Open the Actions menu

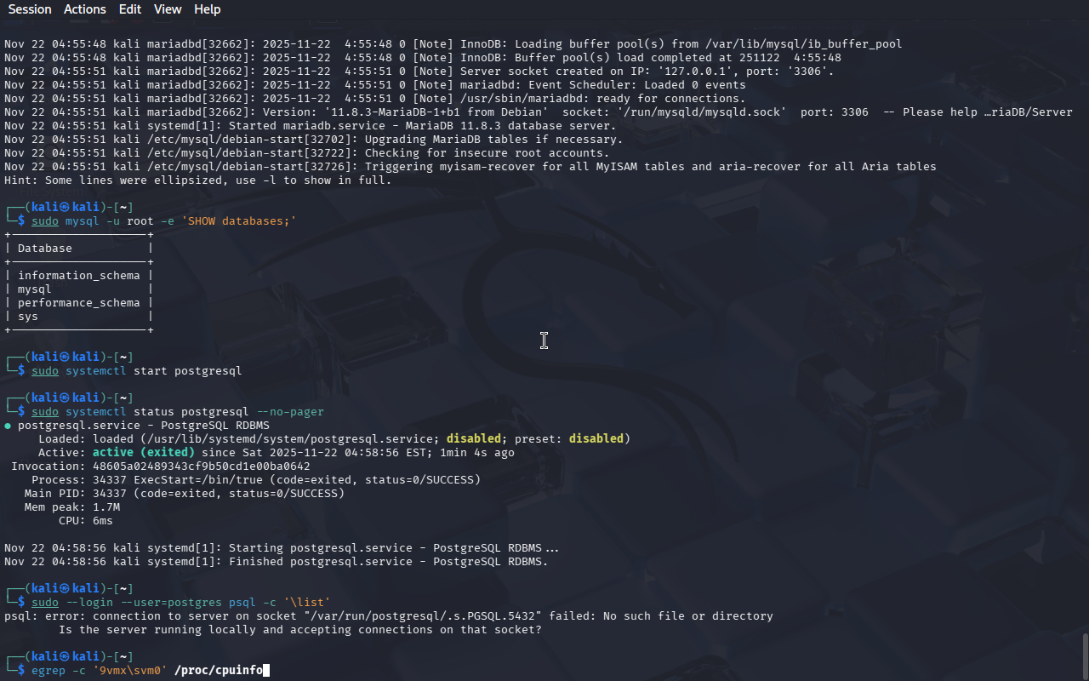85,9
